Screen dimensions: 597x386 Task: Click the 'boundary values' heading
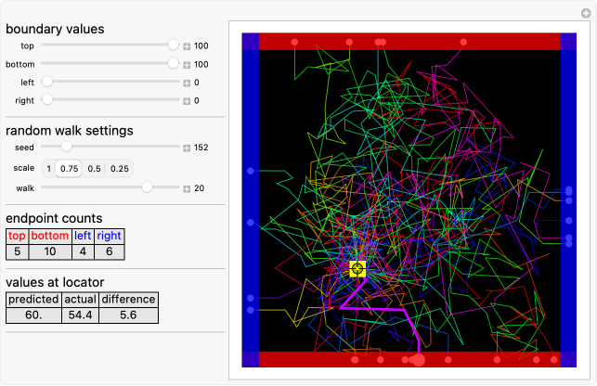(x=55, y=30)
